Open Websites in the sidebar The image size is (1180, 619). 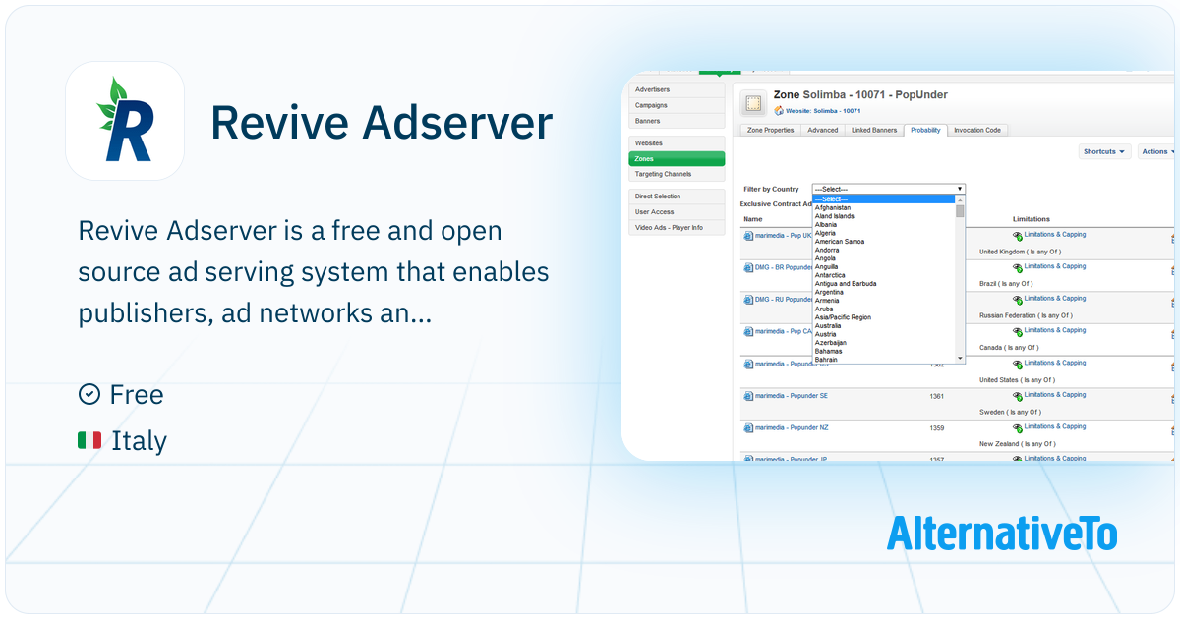click(x=677, y=143)
